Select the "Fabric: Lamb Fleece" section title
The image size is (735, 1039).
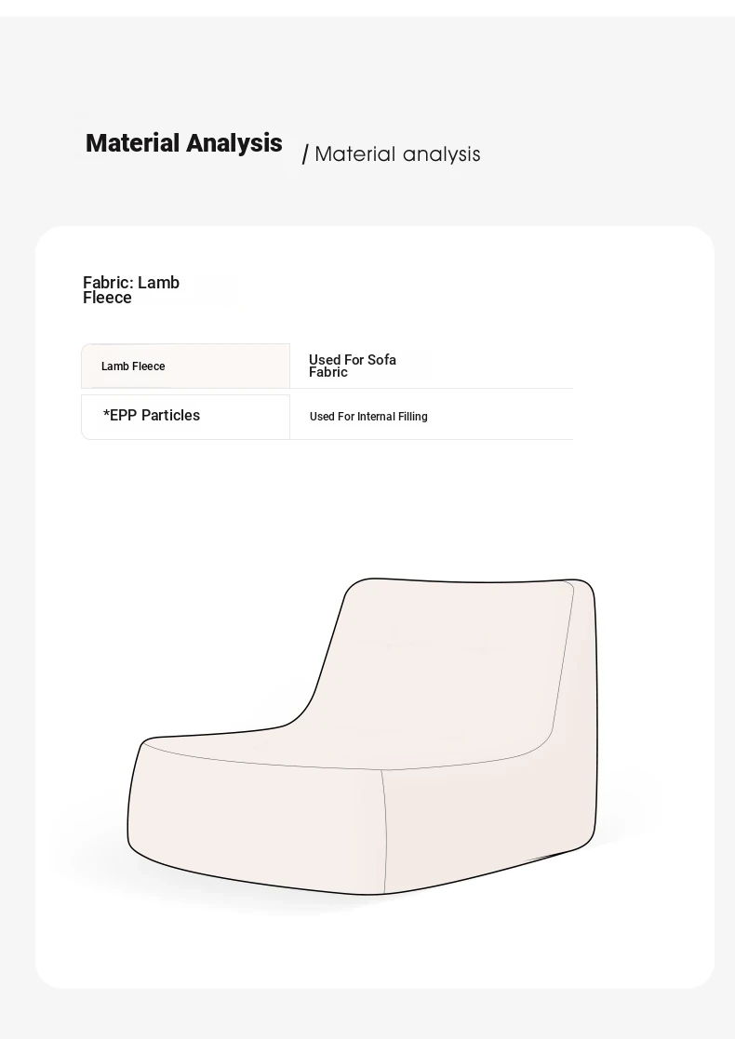[x=131, y=289]
